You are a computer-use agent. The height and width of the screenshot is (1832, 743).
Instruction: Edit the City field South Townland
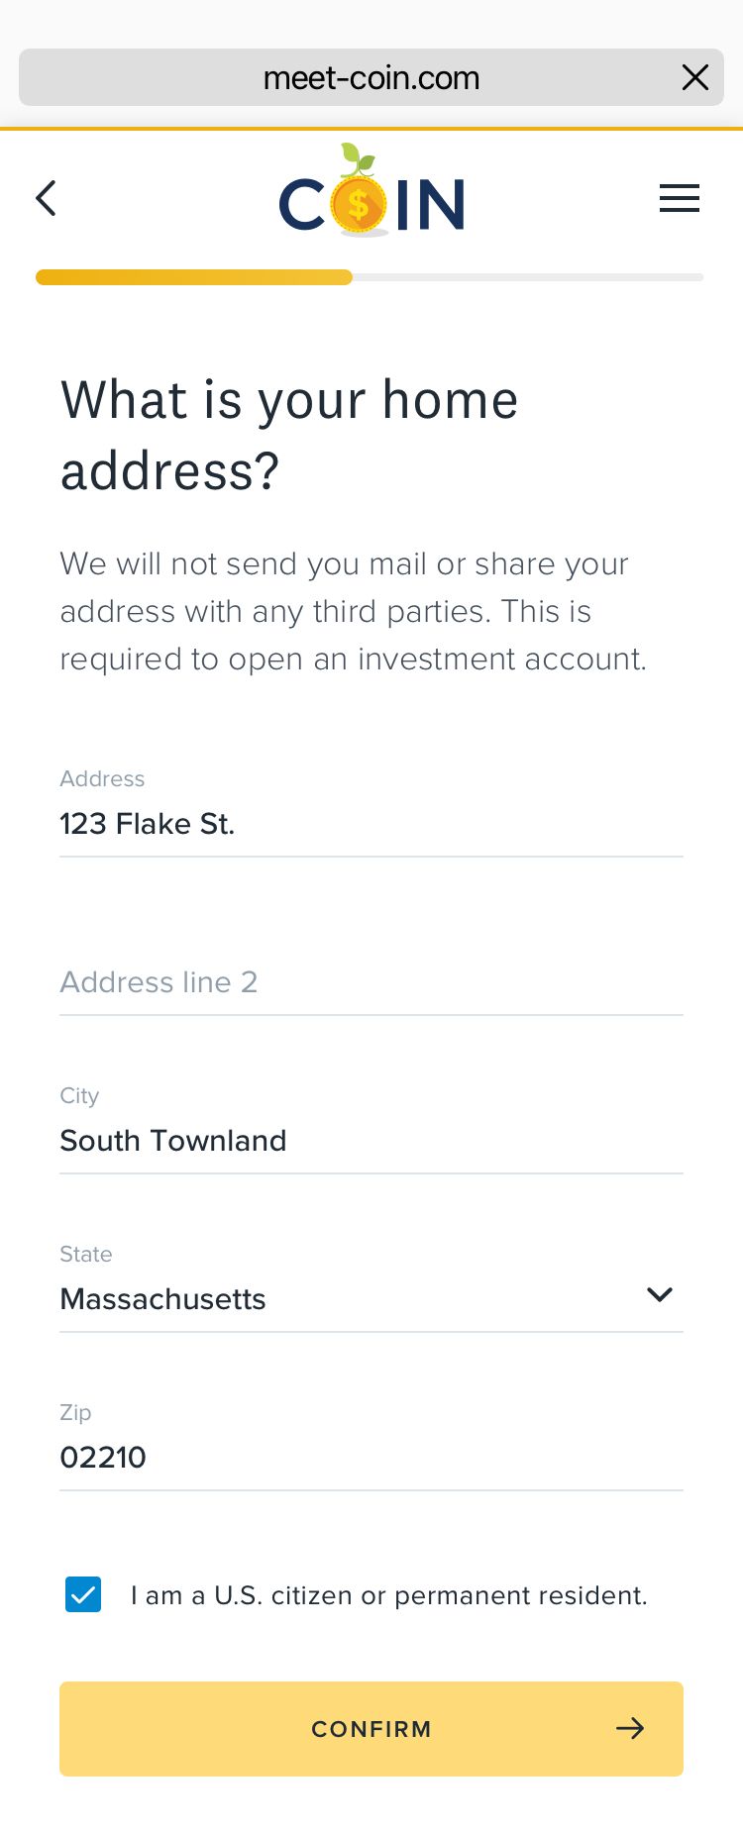(371, 1141)
